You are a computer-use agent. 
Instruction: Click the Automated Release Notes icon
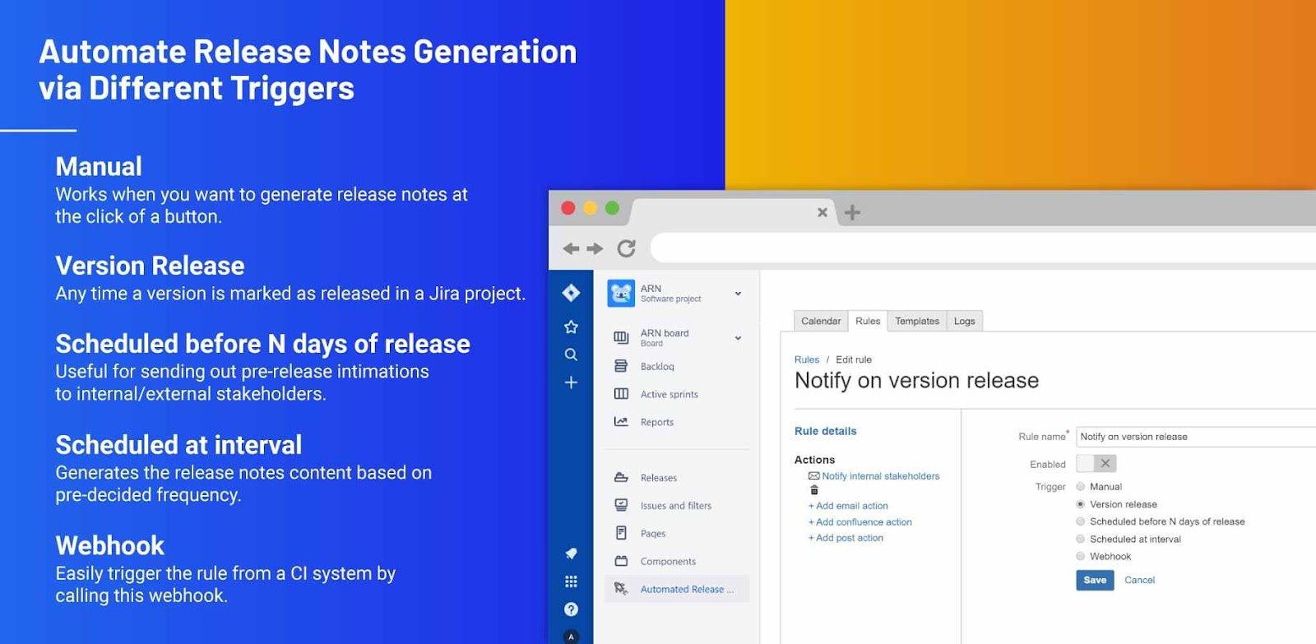pos(621,589)
